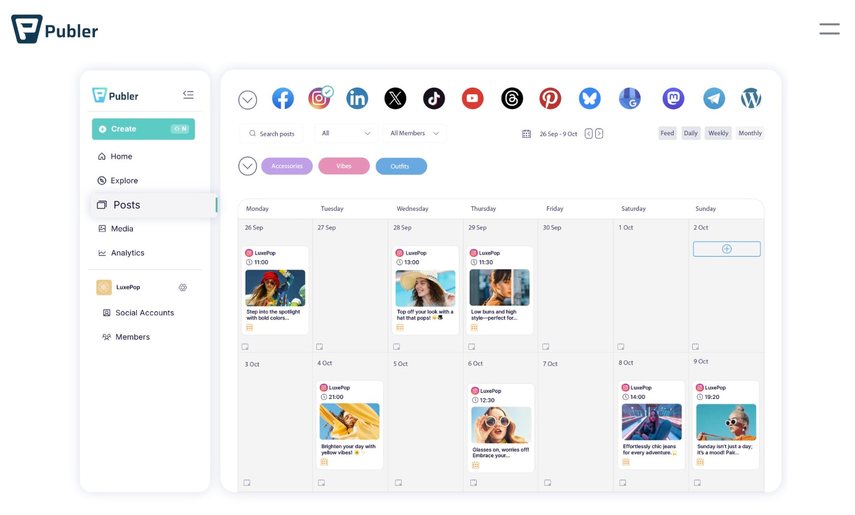Click the note icon under 3 Oct

[x=247, y=482]
